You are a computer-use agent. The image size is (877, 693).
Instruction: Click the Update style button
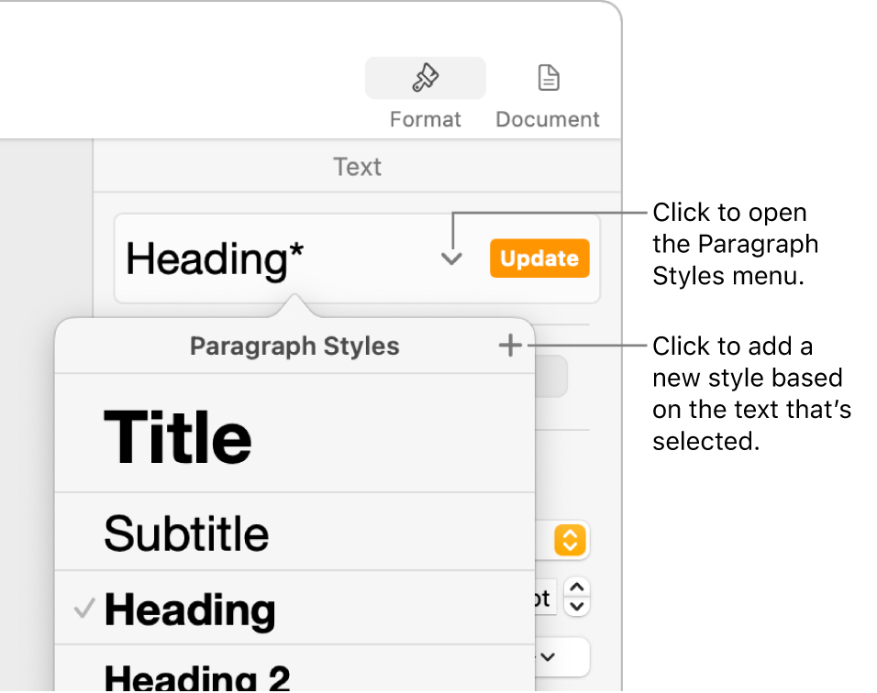click(x=539, y=259)
